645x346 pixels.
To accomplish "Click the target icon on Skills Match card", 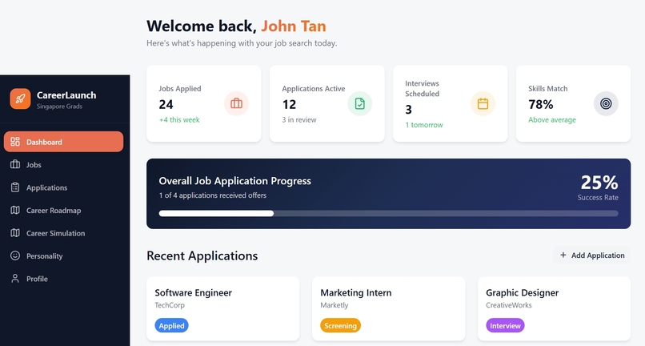I will pyautogui.click(x=606, y=103).
